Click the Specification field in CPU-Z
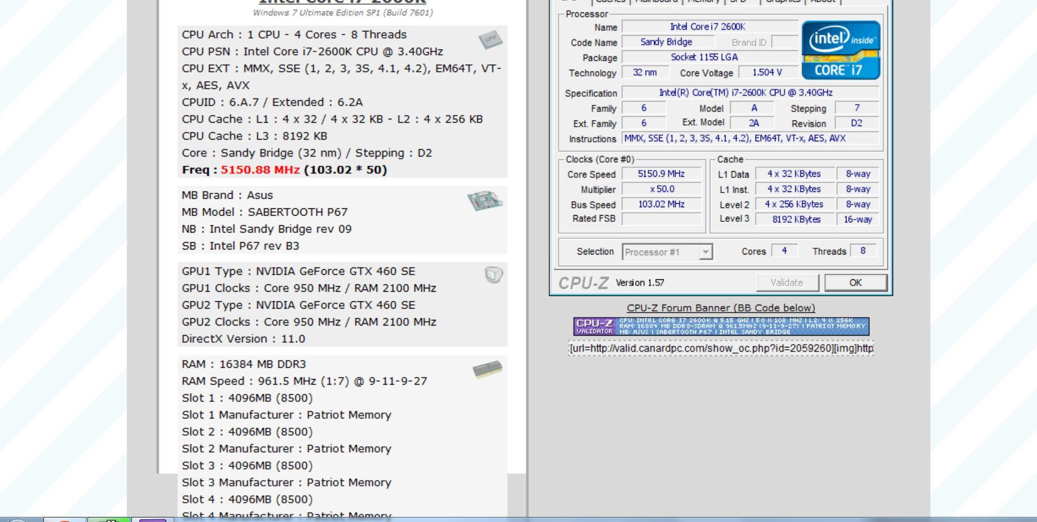 750,92
